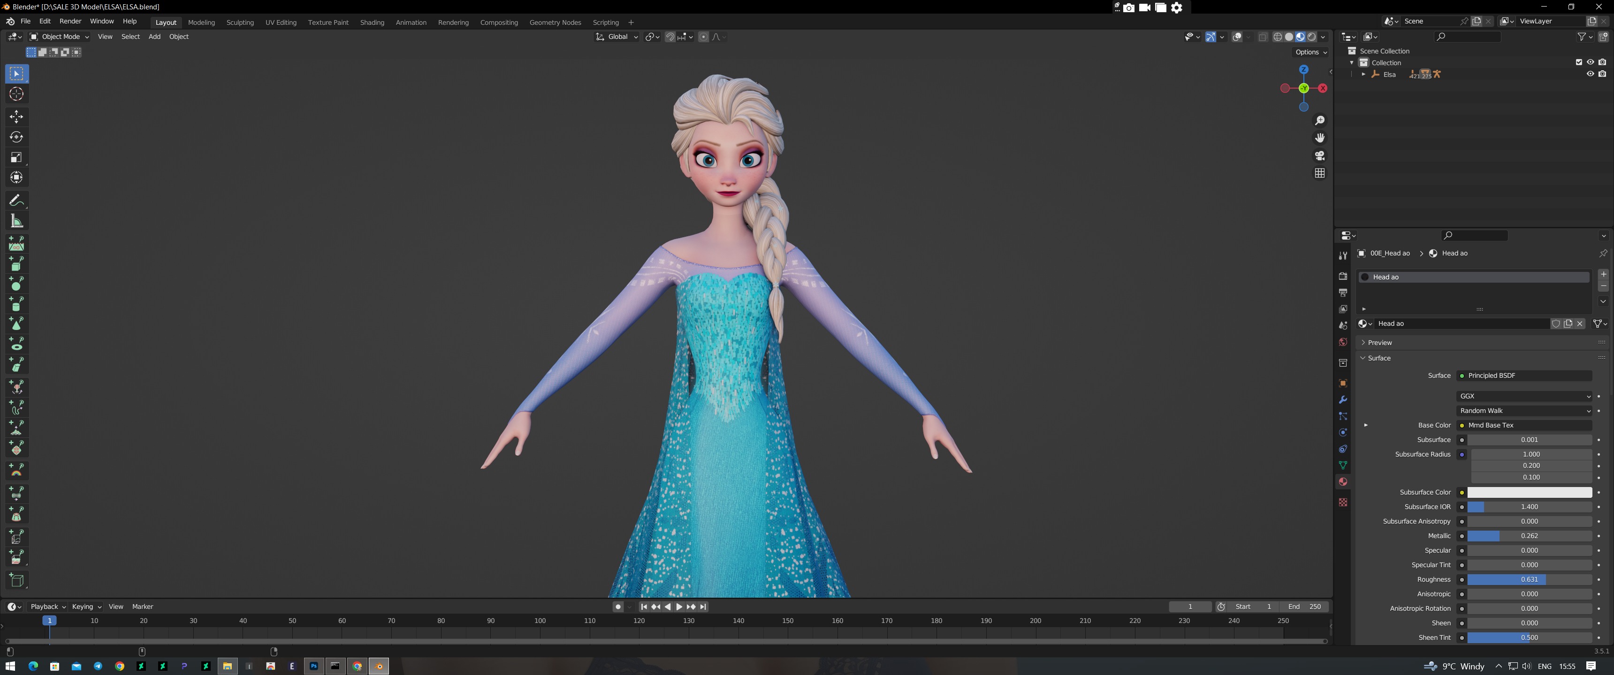The image size is (1614, 675).
Task: Activate the Move tool
Action: click(x=16, y=116)
